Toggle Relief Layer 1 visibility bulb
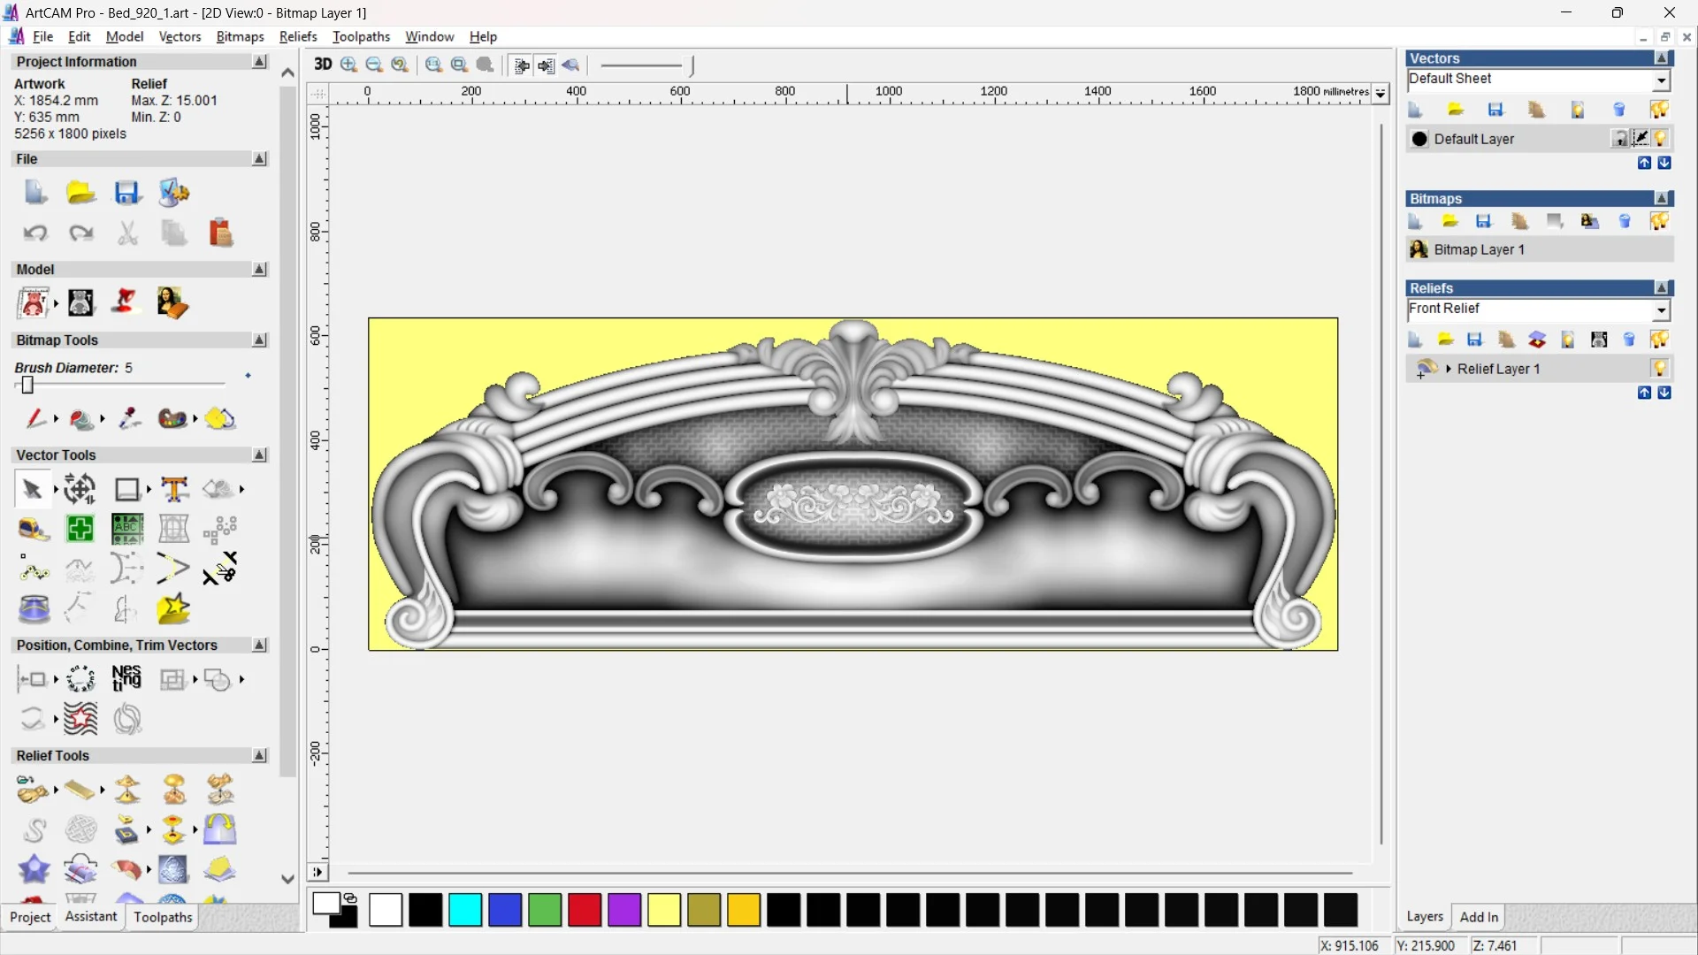 1660,369
